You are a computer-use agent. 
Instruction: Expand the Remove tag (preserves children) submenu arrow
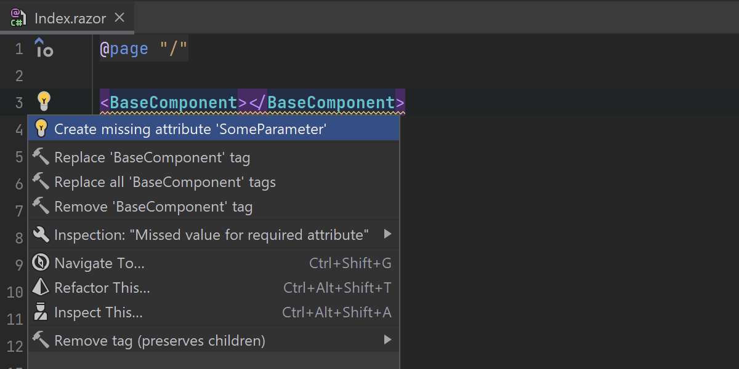click(x=387, y=340)
